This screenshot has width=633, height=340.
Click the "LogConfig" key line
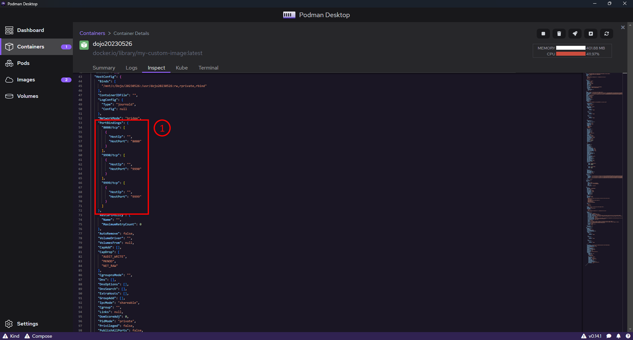pos(110,100)
